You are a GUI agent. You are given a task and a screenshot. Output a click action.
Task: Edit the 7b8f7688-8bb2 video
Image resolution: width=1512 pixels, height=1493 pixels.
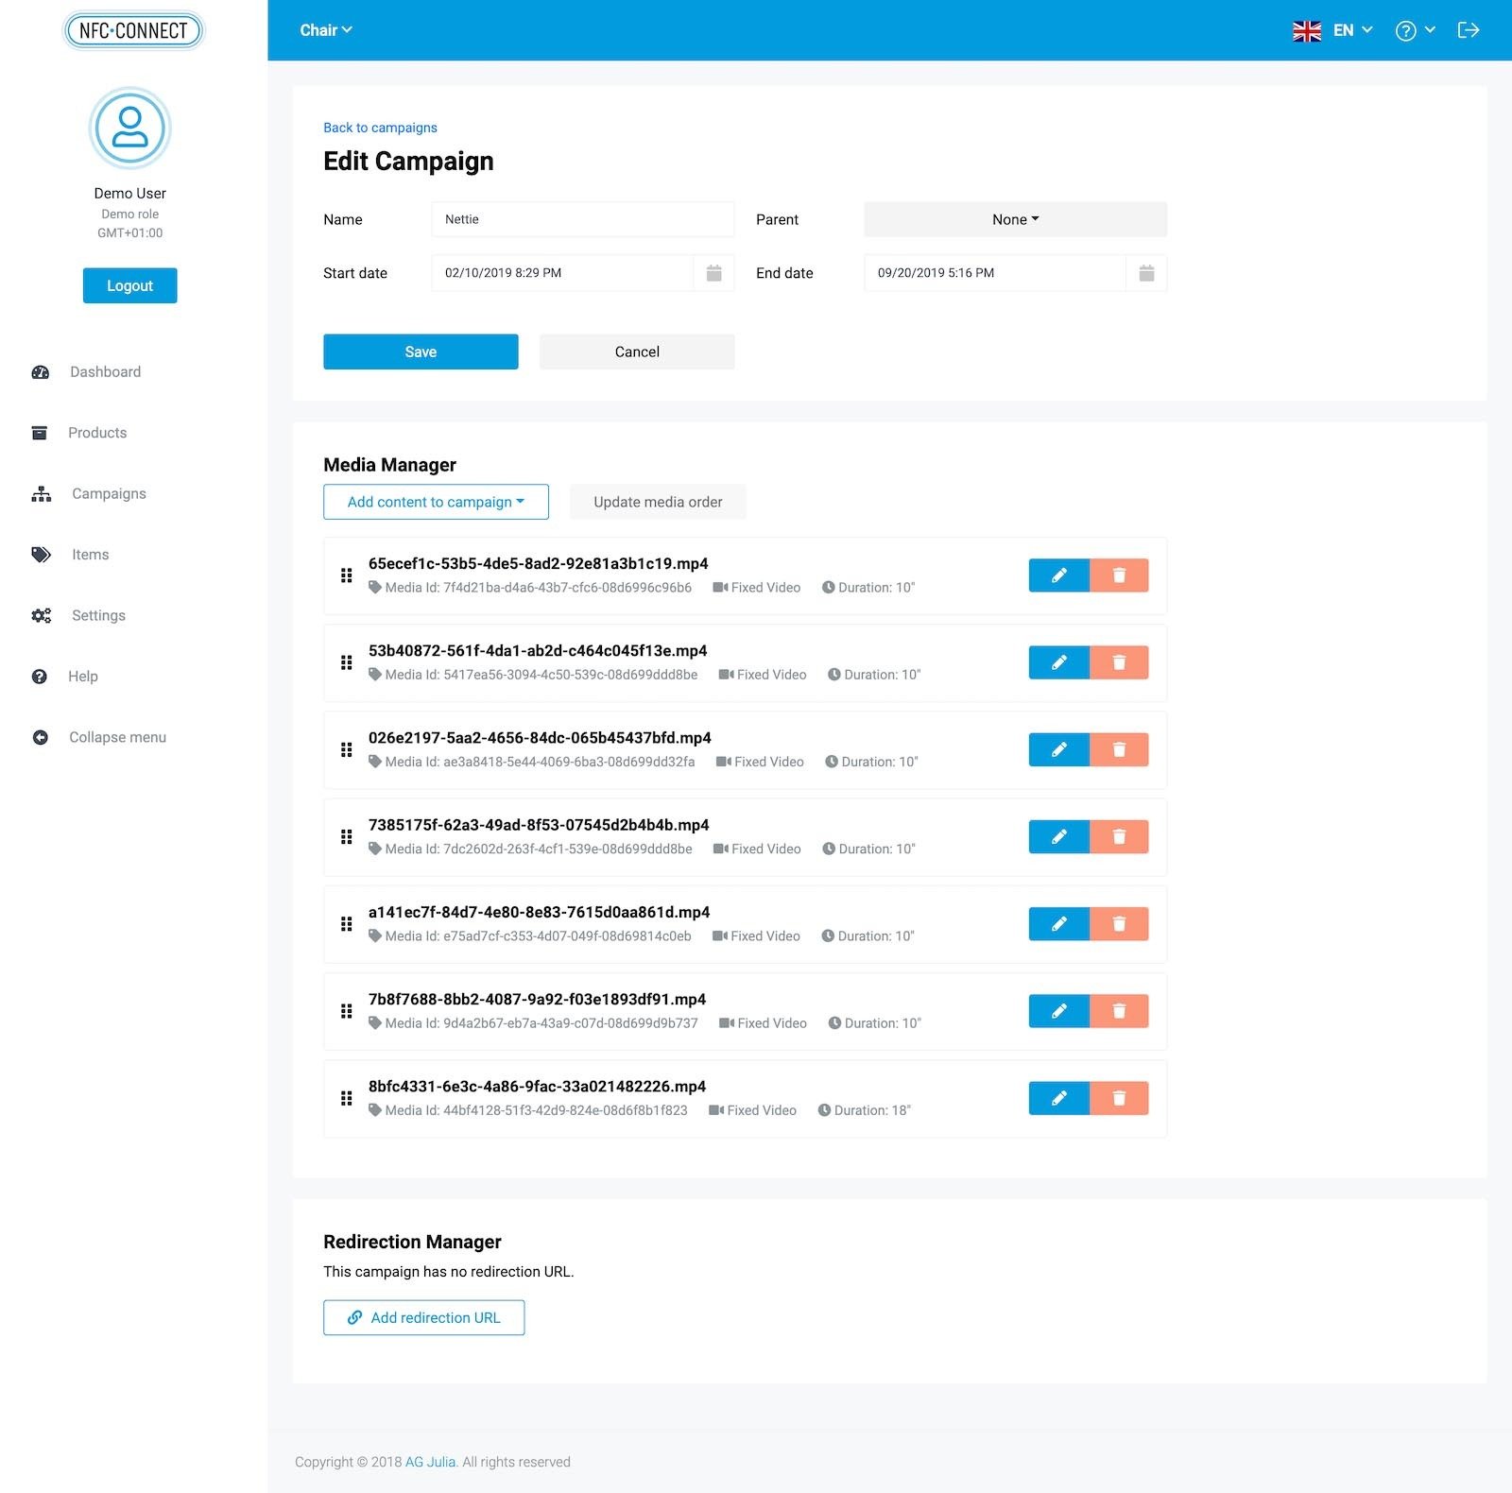tap(1058, 1011)
